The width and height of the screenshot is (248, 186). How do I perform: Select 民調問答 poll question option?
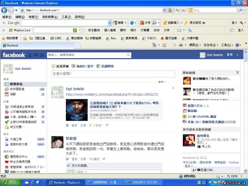point(105,66)
